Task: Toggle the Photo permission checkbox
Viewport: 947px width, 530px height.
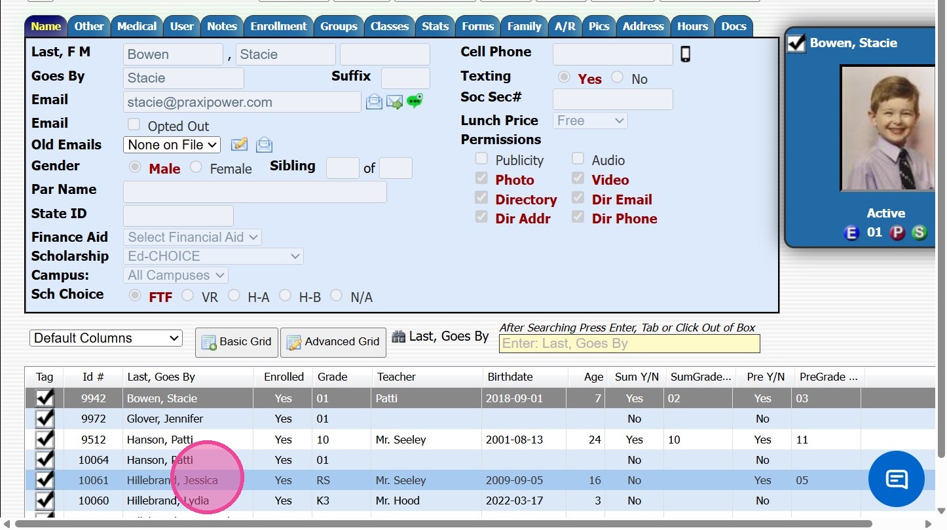Action: (481, 178)
